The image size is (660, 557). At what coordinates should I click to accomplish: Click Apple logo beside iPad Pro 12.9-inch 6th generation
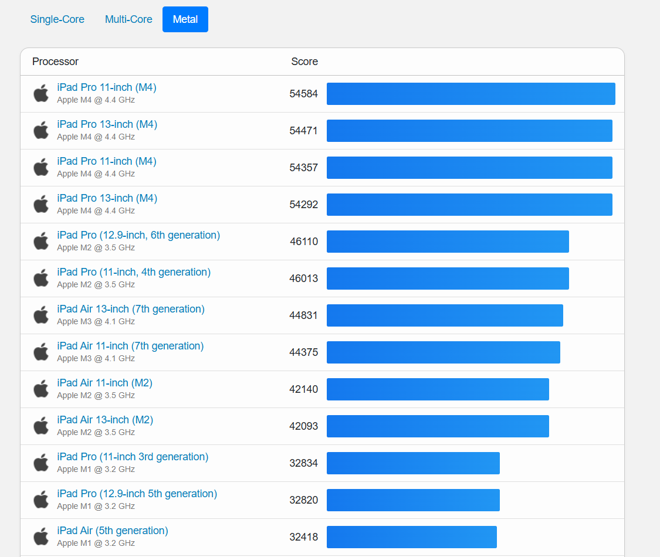(41, 241)
